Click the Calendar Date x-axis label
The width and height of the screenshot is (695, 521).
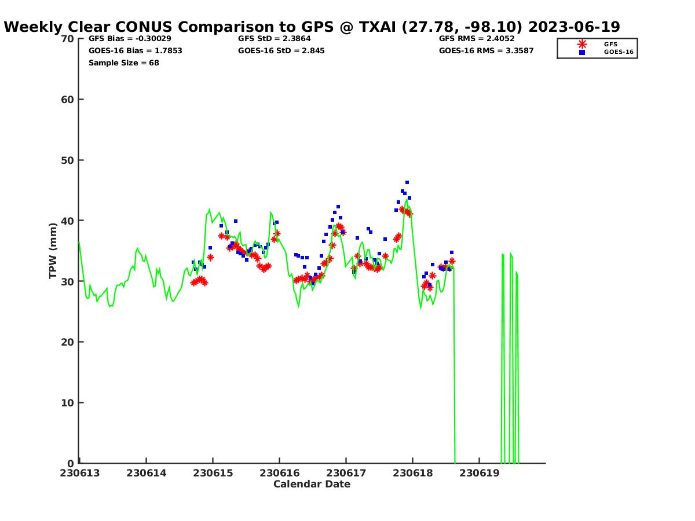[312, 484]
